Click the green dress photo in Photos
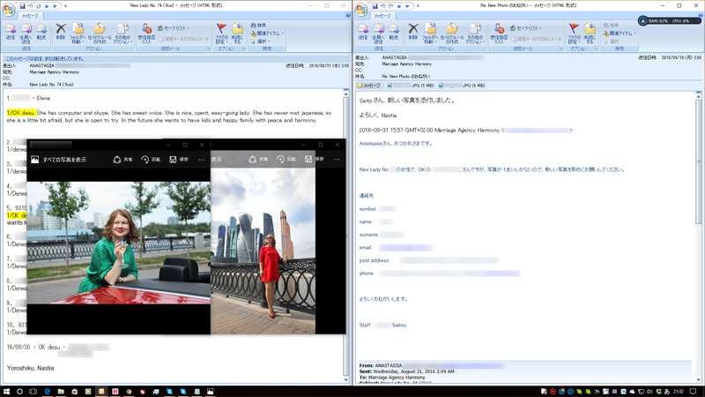 [119, 243]
